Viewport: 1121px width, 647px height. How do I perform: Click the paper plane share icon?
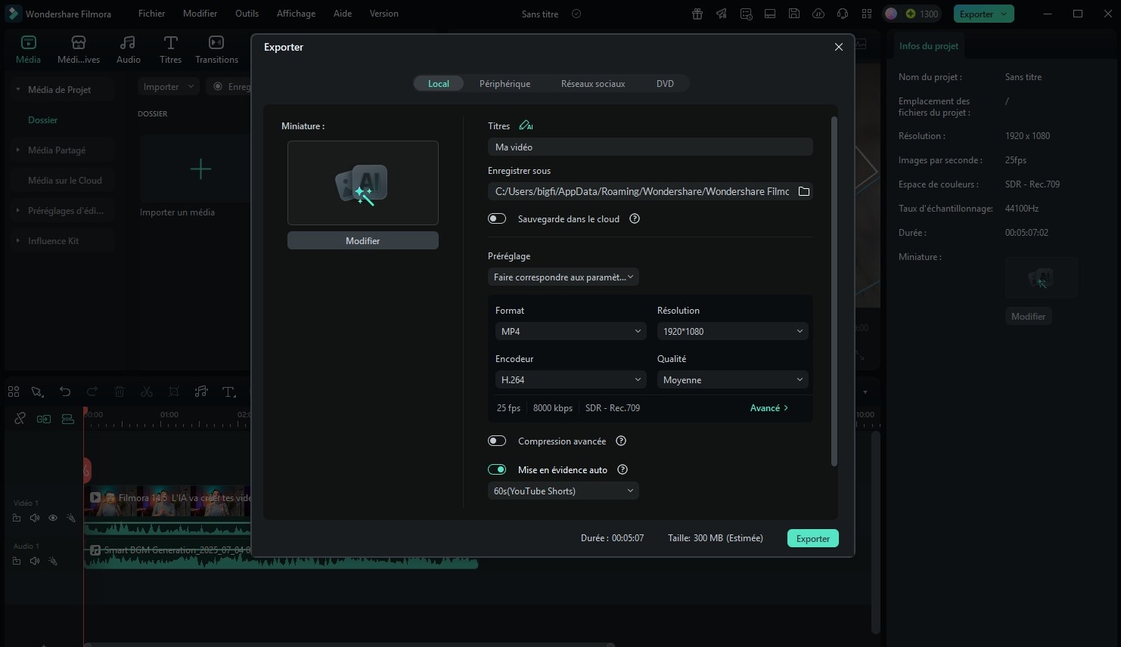click(722, 14)
